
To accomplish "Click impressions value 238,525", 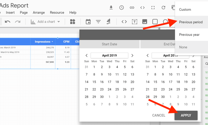I will (x=50, y=52).
